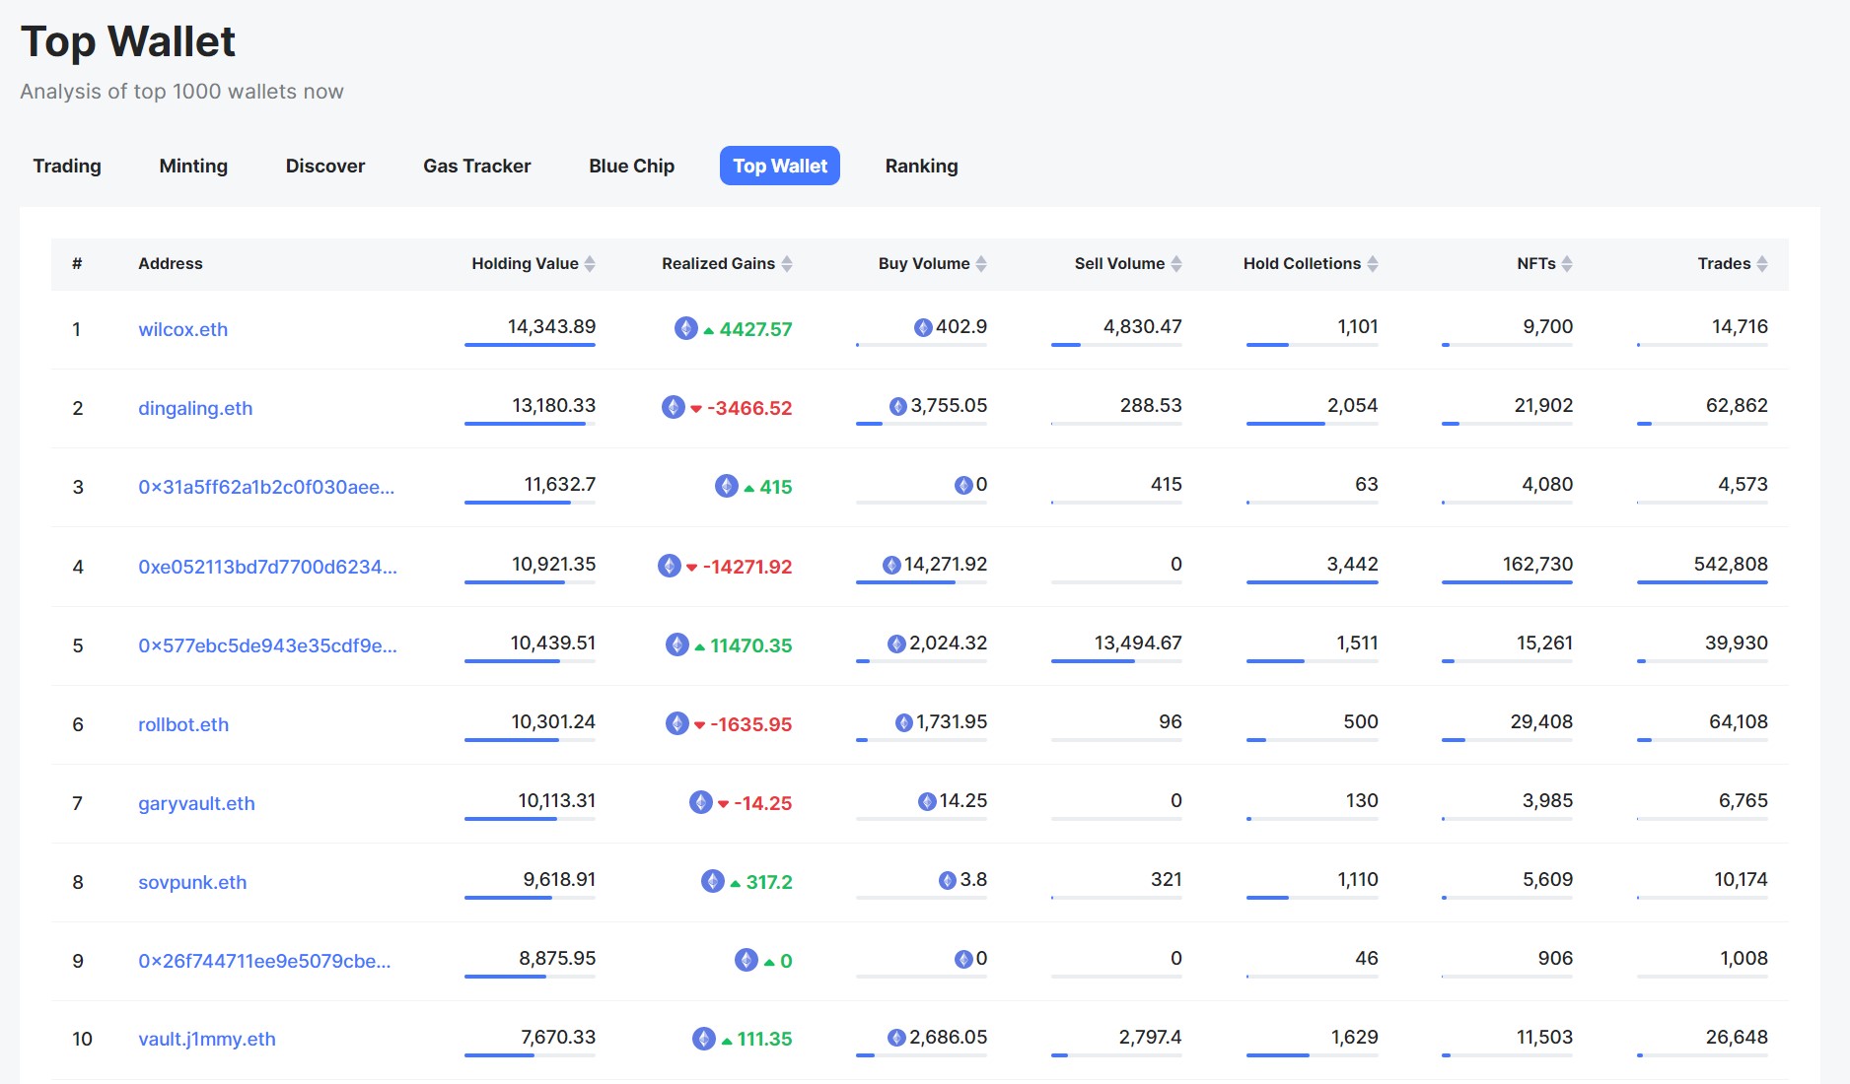
Task: Sort by Realized Gains column arrows
Action: coord(787,264)
